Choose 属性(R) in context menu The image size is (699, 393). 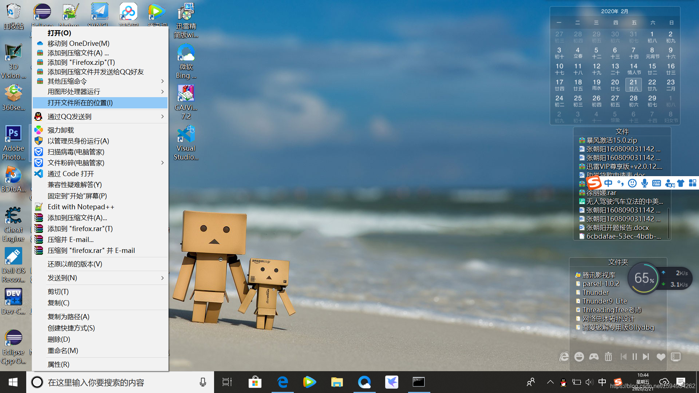(x=100, y=364)
